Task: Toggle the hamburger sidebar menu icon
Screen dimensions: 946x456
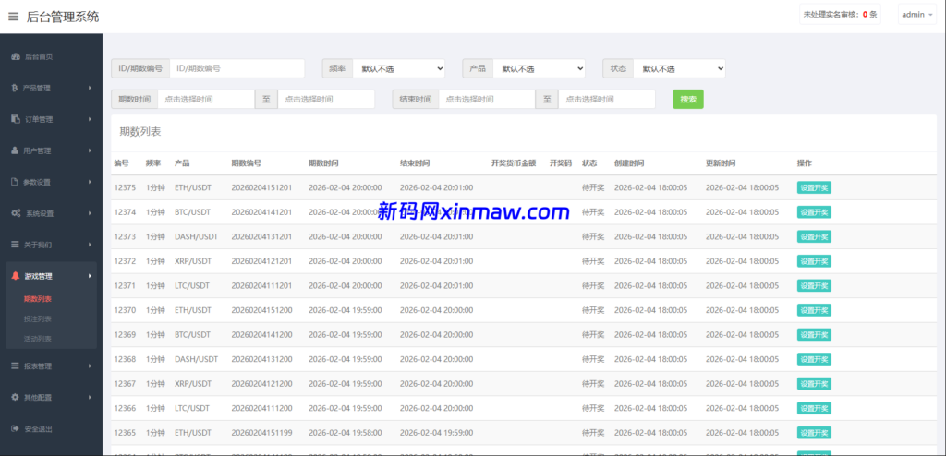Action: tap(13, 17)
